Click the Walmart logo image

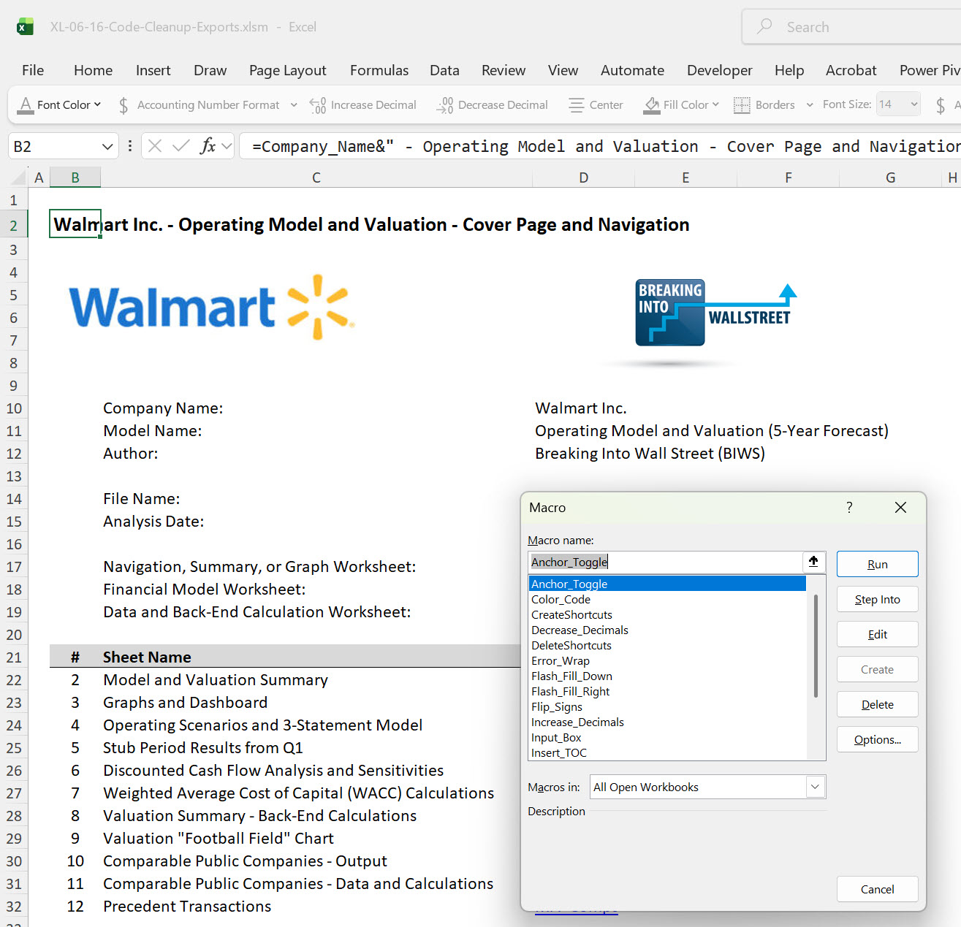[212, 308]
